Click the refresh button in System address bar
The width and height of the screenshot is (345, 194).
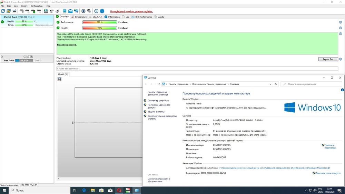click(276, 84)
